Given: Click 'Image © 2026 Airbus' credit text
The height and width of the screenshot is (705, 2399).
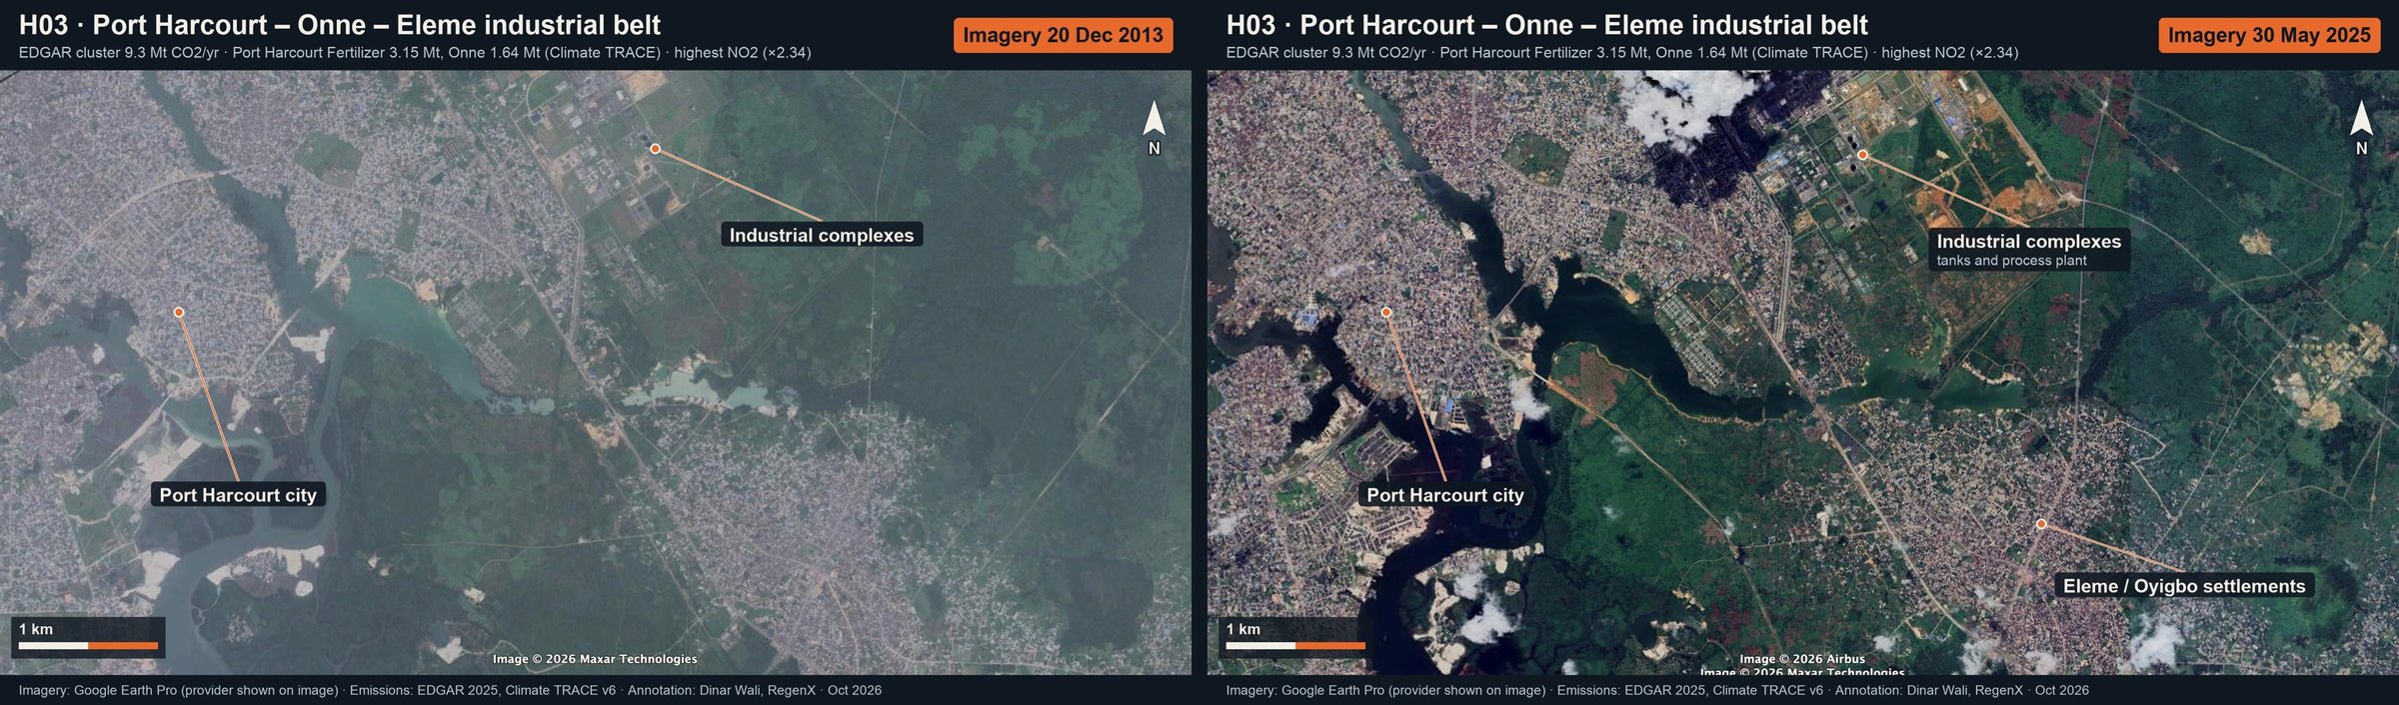Looking at the screenshot, I should coord(1802,659).
